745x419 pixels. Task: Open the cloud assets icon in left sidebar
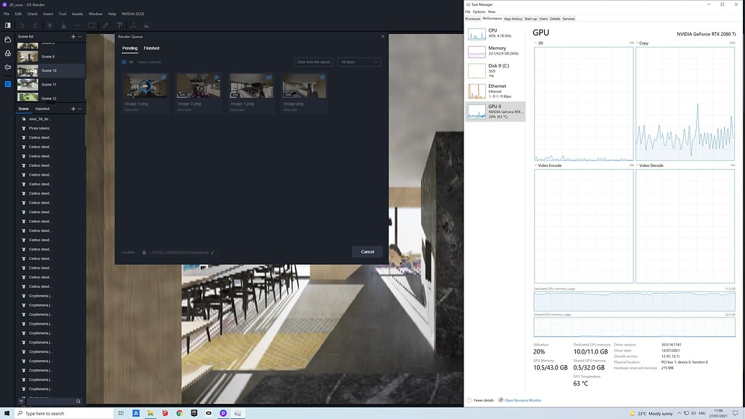[8, 40]
